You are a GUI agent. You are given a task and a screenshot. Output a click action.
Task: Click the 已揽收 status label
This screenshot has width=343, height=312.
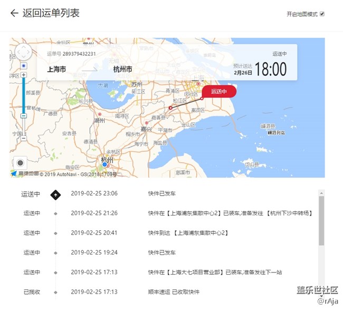tap(32, 291)
